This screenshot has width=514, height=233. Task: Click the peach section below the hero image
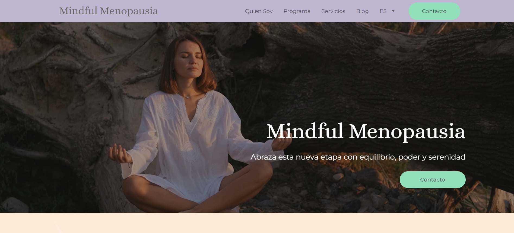(x=257, y=223)
